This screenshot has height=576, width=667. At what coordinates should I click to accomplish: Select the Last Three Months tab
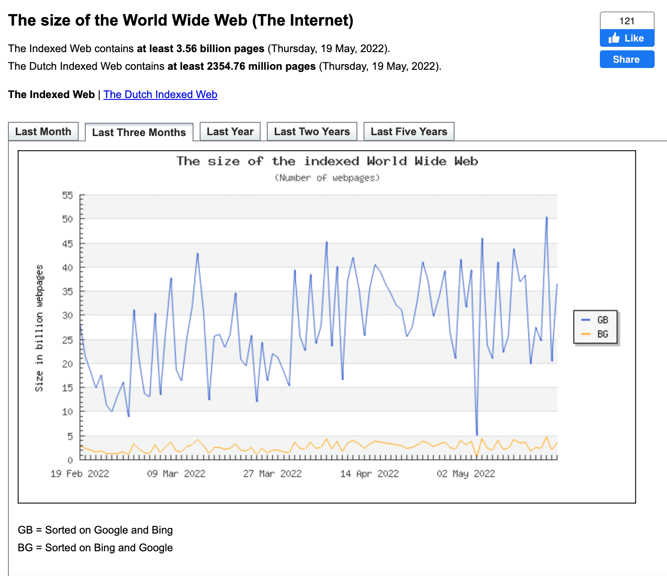(139, 132)
